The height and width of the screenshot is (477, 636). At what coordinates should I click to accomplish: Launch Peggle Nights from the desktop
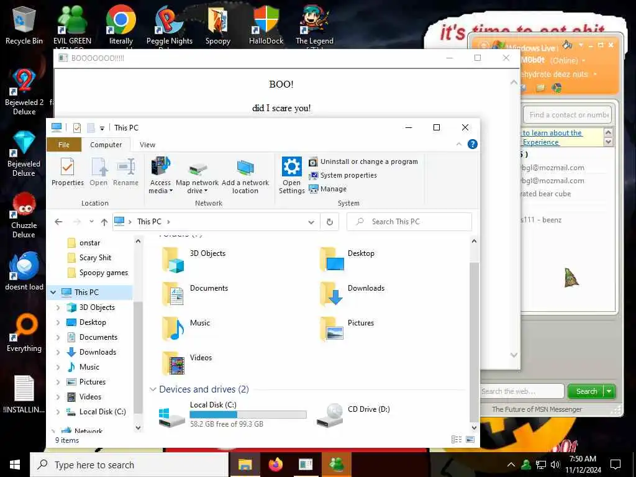tap(169, 24)
